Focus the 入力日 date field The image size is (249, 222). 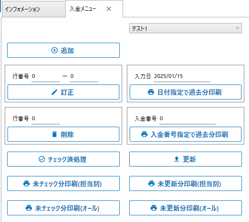[x=182, y=77]
